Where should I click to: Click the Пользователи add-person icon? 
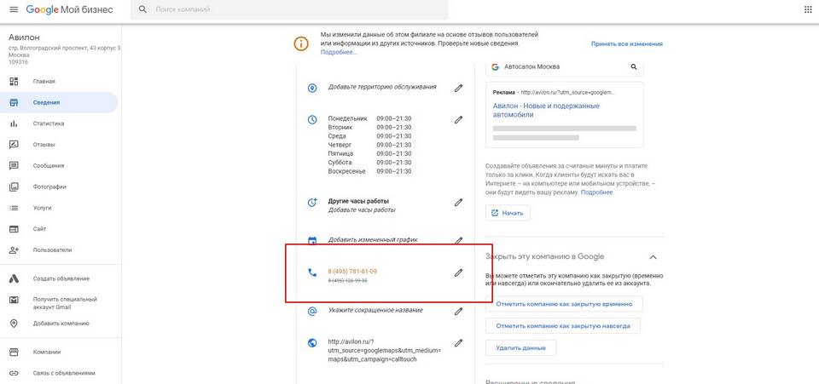point(15,250)
